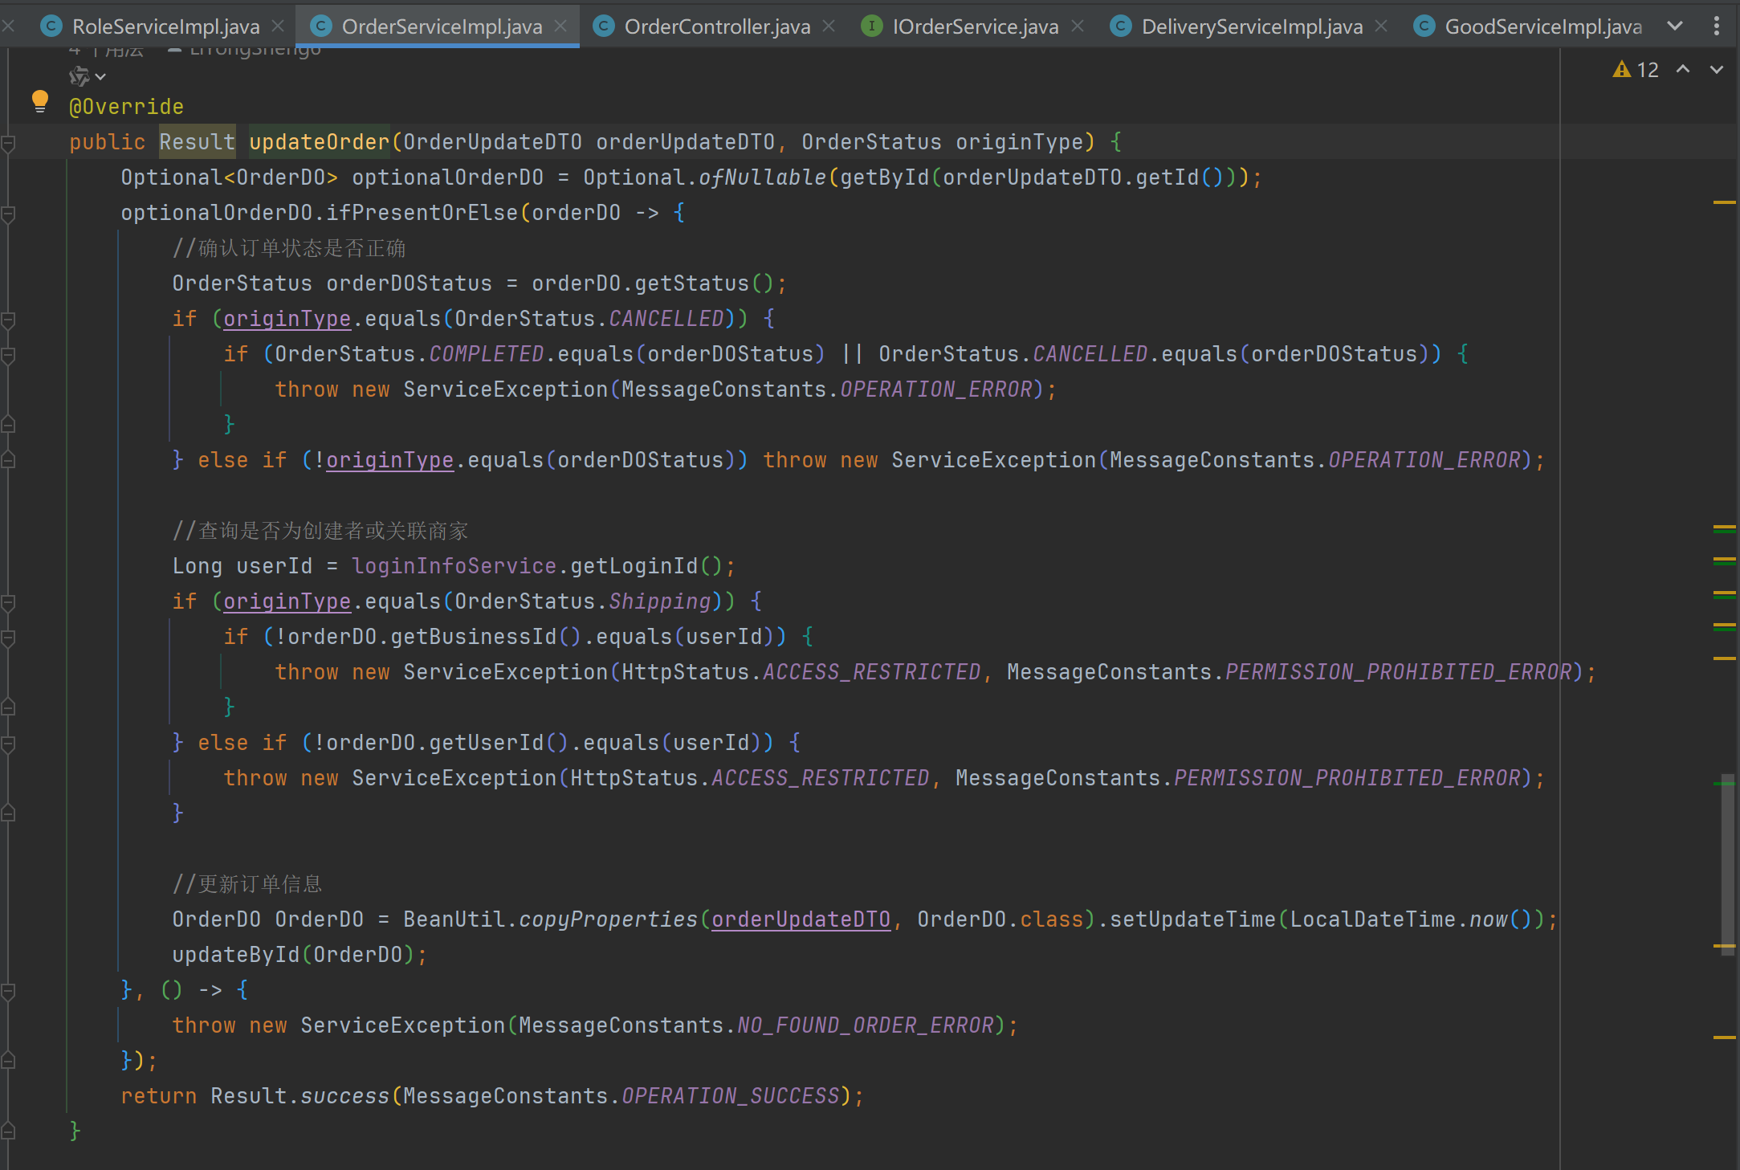
Task: Fold the if originType Shipping block
Action: pyautogui.click(x=8, y=602)
